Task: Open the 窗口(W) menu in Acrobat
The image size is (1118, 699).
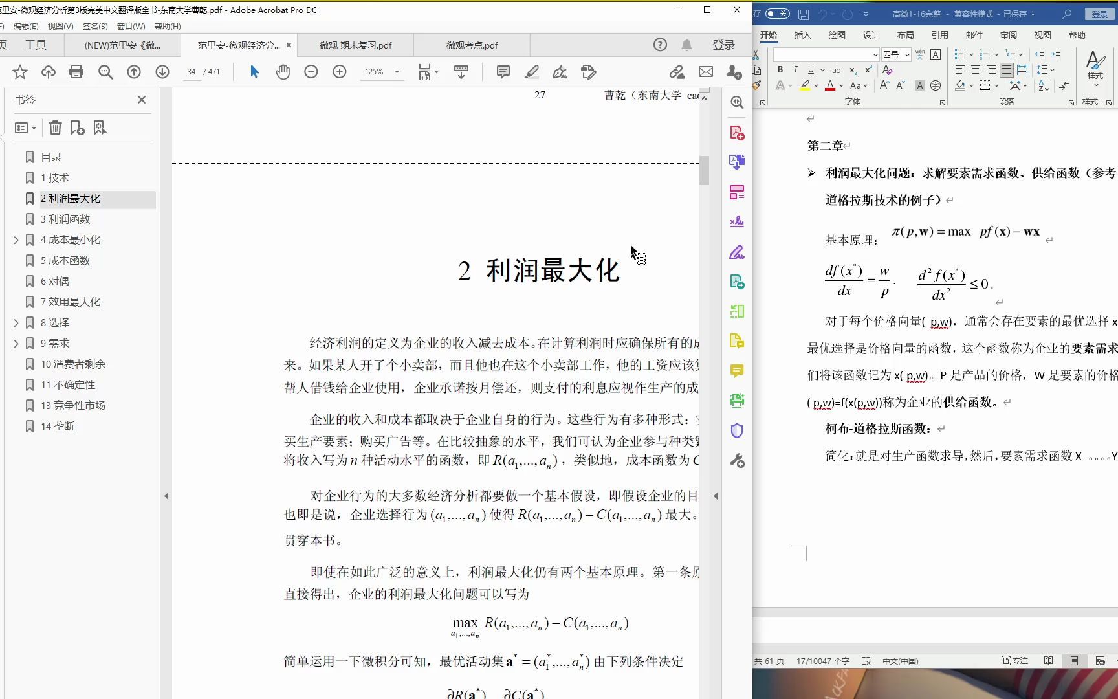Action: [x=131, y=26]
